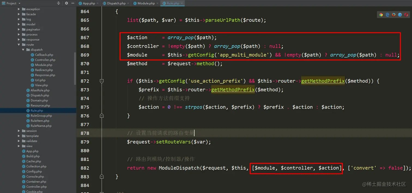Expand the model folder
This screenshot has height=193, width=412.
pyautogui.click(x=19, y=24)
